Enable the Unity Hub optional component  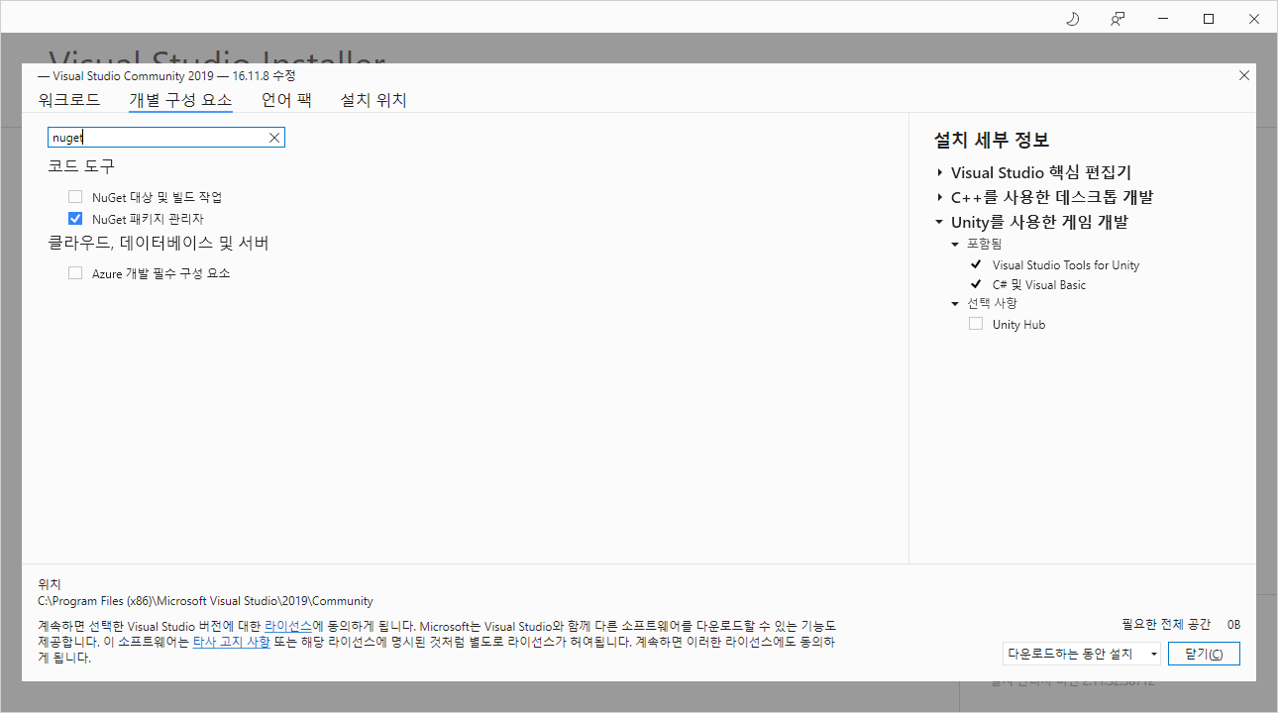(x=976, y=324)
